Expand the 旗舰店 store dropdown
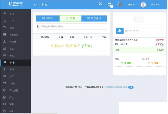This screenshot has width=168, height=114. tap(132, 5)
